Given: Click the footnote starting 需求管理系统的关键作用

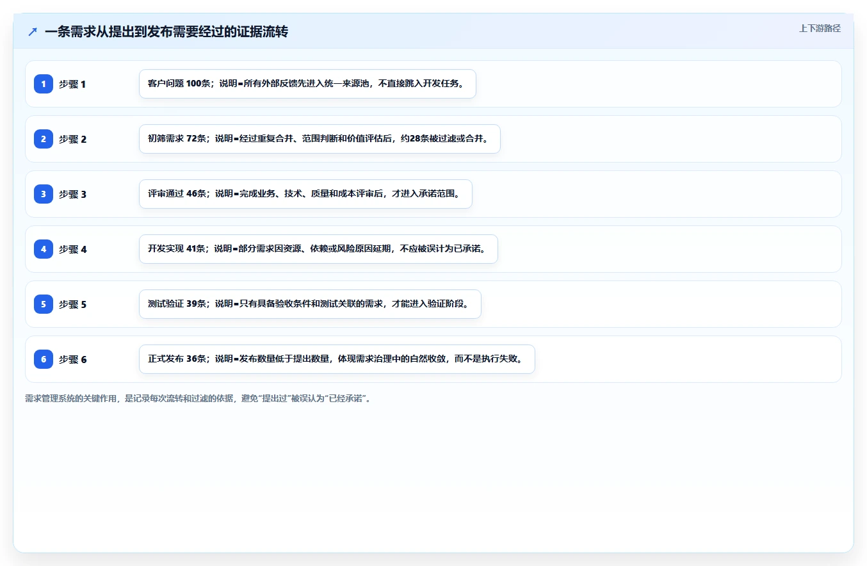Looking at the screenshot, I should click(198, 398).
